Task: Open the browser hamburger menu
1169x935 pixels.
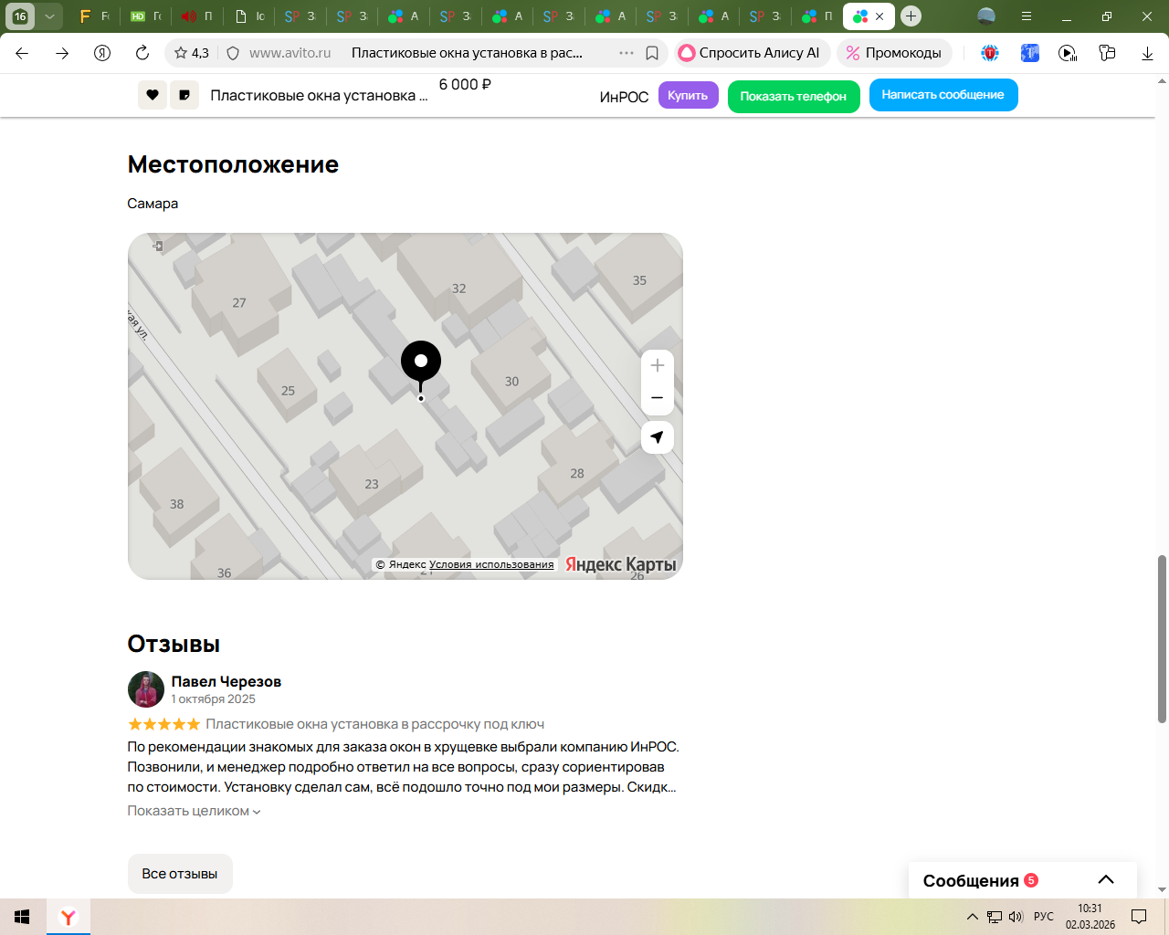Action: tap(1027, 16)
